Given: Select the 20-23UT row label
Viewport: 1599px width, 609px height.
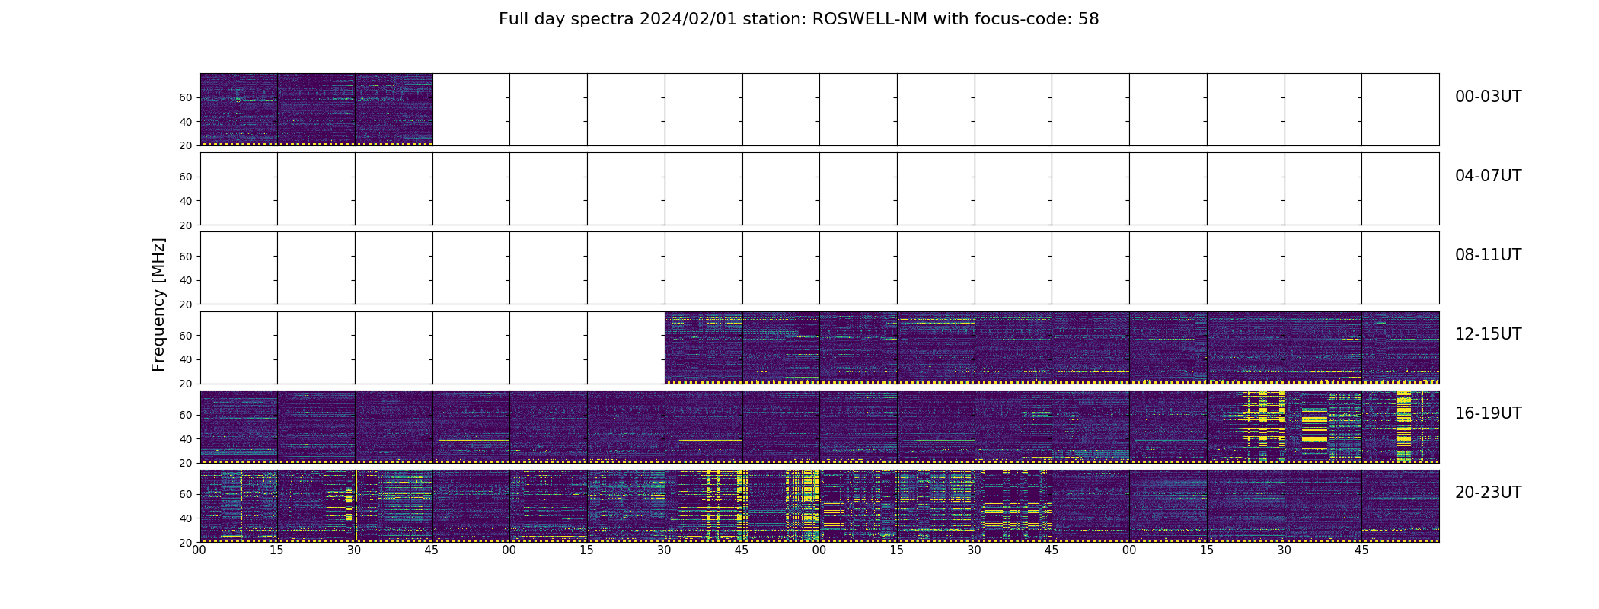Looking at the screenshot, I should click(1488, 493).
